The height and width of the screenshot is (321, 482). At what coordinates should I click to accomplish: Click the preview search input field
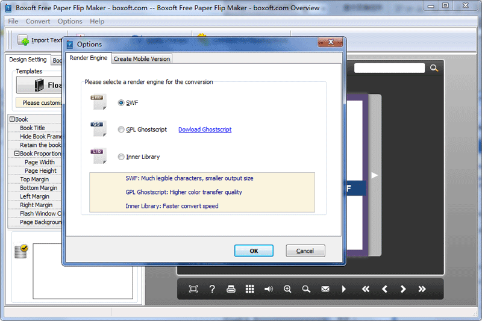(x=389, y=68)
